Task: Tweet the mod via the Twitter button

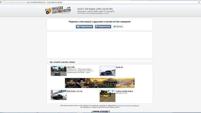Action: coord(118,26)
